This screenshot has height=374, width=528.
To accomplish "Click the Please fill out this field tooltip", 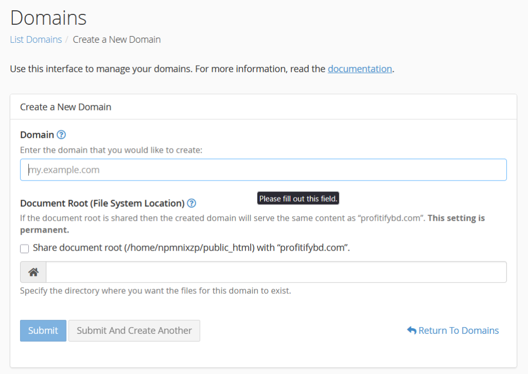I will coord(298,199).
